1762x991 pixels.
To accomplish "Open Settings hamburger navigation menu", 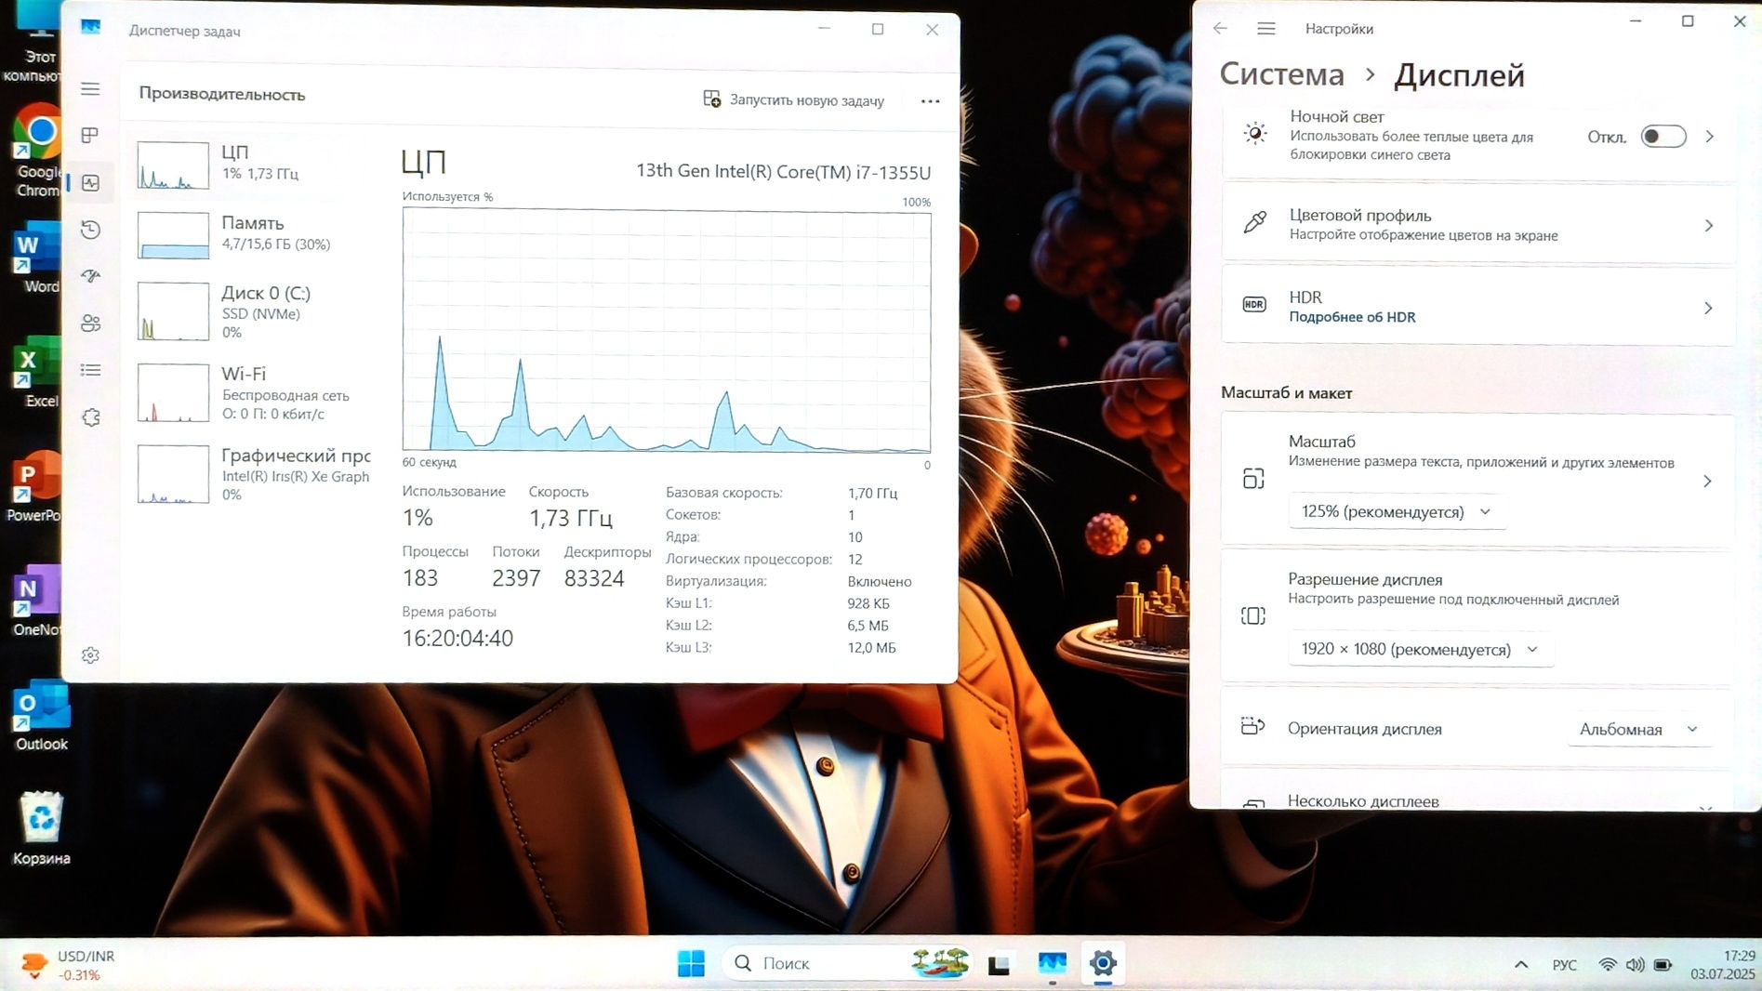I will click(x=1265, y=29).
